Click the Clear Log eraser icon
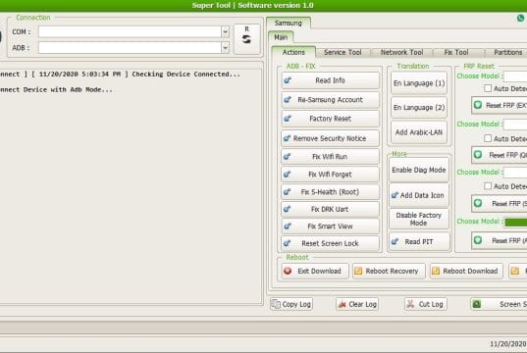This screenshot has height=353, width=527. pos(342,304)
